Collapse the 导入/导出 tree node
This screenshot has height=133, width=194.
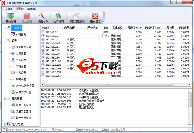(5, 124)
